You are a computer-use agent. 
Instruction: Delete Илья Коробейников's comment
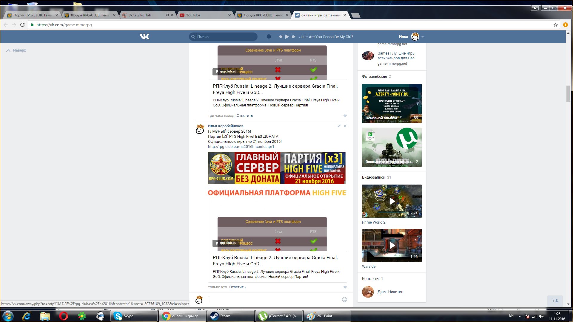pos(345,126)
